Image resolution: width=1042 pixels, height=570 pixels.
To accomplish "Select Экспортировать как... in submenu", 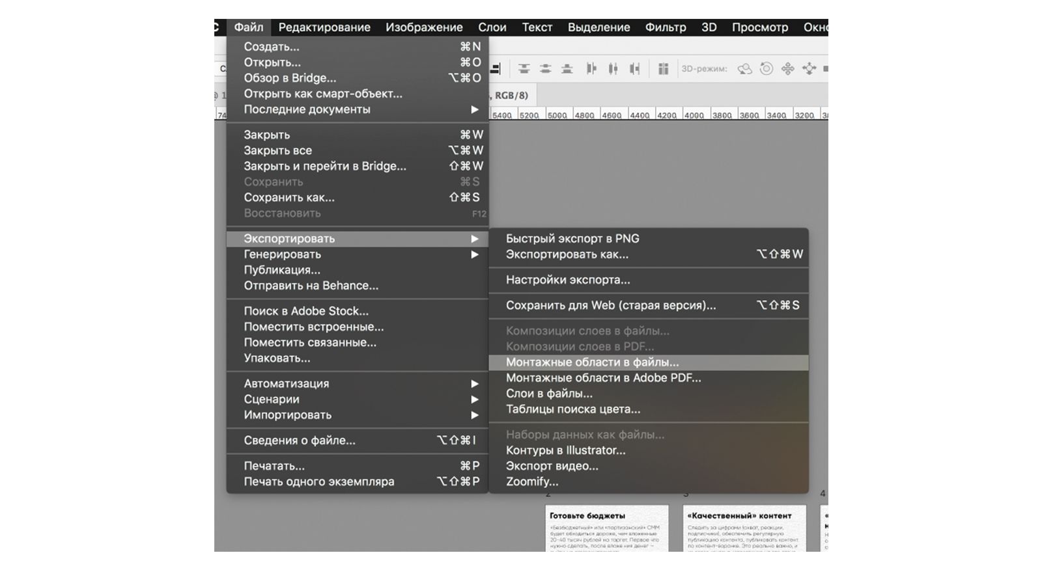I will pyautogui.click(x=649, y=254).
